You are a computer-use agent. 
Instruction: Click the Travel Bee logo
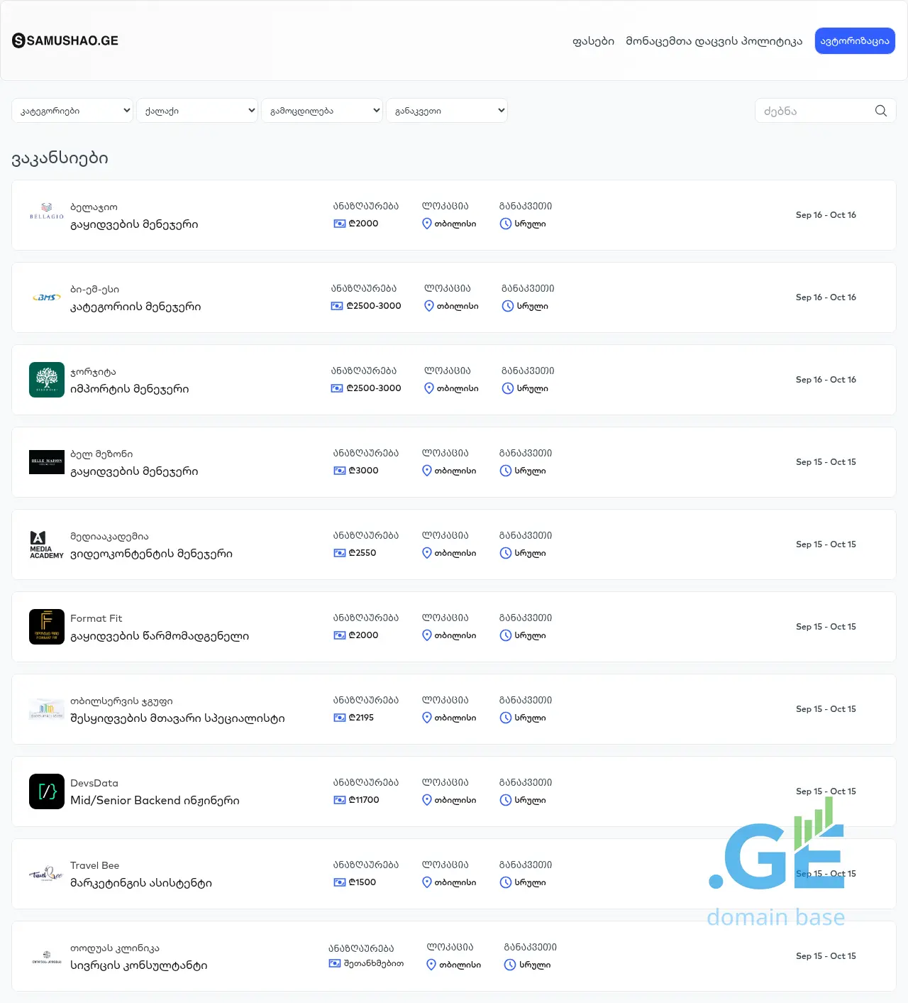pos(47,874)
